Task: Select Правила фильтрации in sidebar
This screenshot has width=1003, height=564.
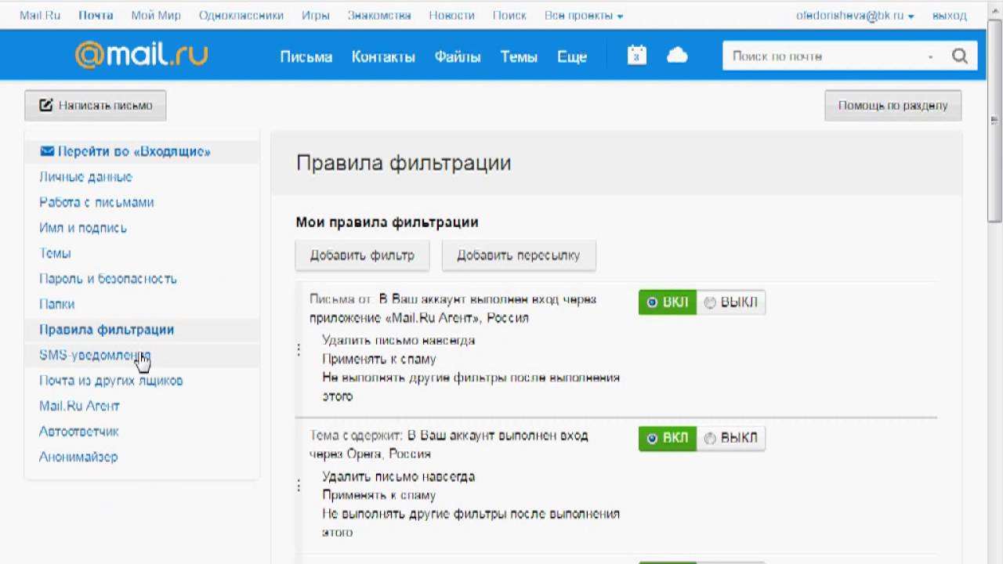Action: (107, 330)
